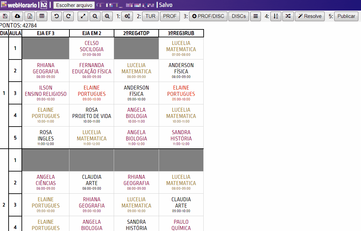Undo the last change
The height and width of the screenshot is (231, 361).
click(x=57, y=16)
